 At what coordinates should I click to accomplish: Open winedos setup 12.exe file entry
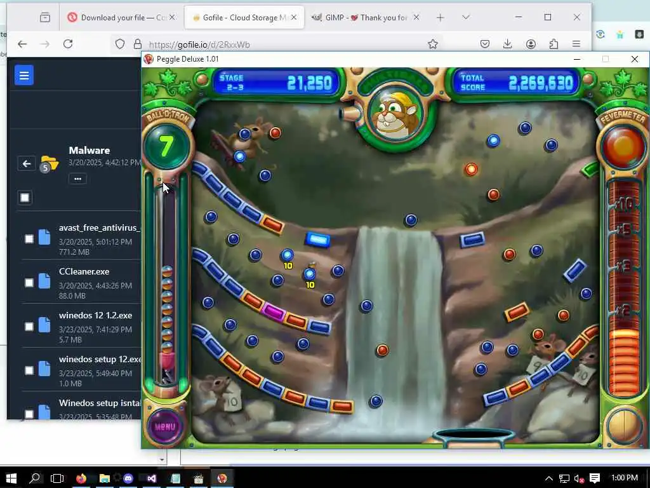100,359
